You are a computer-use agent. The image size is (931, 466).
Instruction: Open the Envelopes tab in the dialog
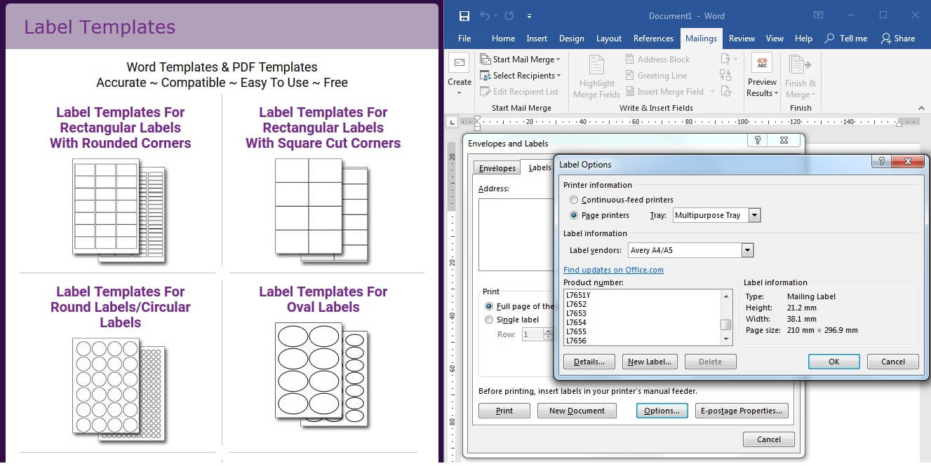(497, 168)
